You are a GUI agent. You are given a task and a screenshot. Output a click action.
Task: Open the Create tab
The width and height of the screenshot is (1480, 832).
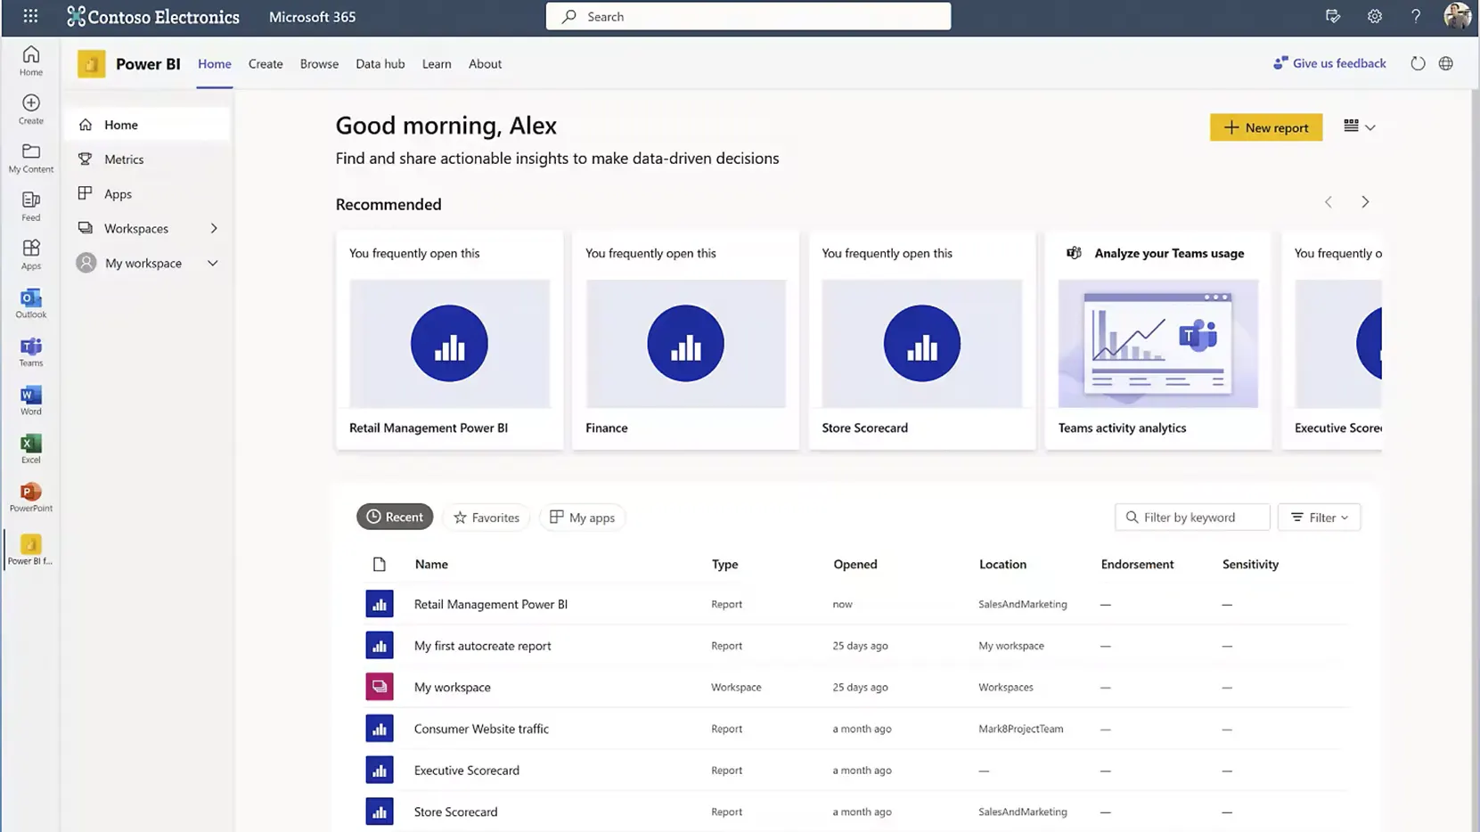(266, 63)
